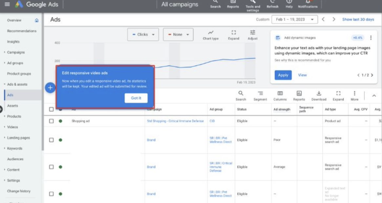Open Std Shopping - Critical Immune Defense campaign

(x=175, y=121)
